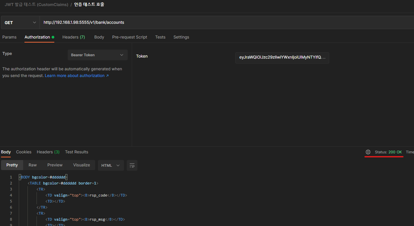Switch to the Params tab
Image resolution: width=414 pixels, height=226 pixels.
click(9, 37)
